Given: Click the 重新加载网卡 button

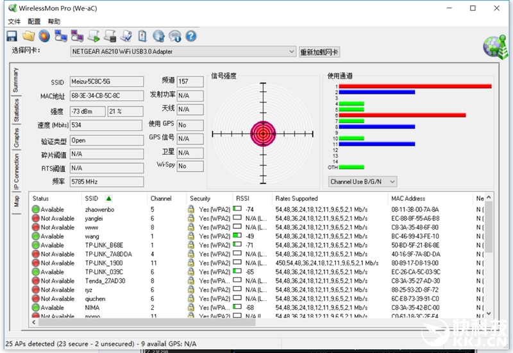Looking at the screenshot, I should [319, 51].
